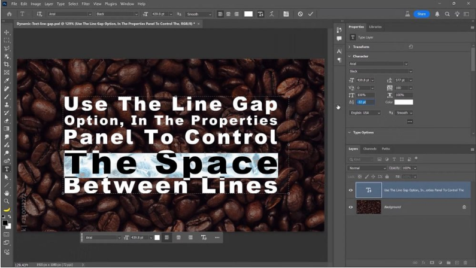
Task: Toggle lock position in Layers panel
Action: coord(374,176)
